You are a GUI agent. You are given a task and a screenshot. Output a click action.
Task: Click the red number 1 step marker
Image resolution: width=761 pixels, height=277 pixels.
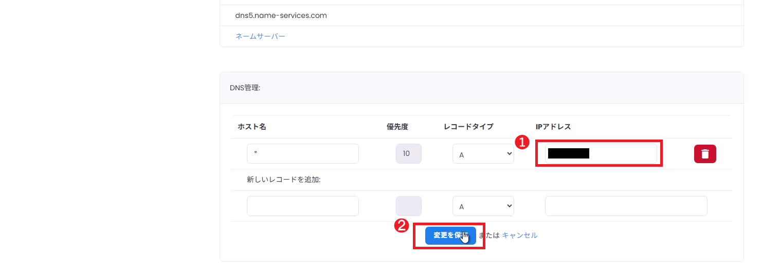(522, 143)
